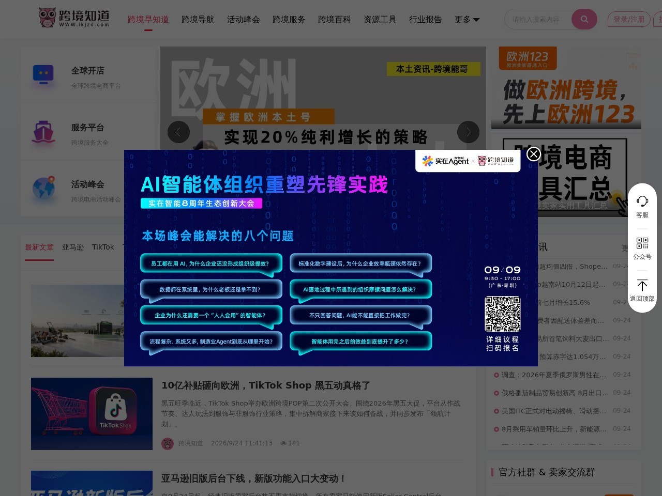Open 资源工具 nav item
662x496 pixels.
(380, 19)
